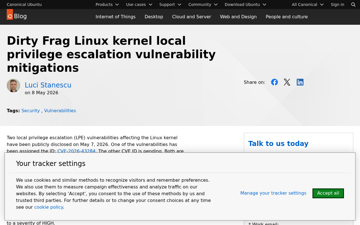Click the date 'on 8 May 2026'
This screenshot has width=360, height=225.
[x=42, y=93]
